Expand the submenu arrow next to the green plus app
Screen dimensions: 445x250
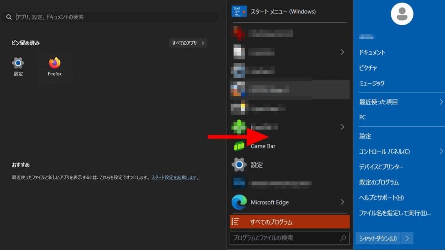coord(342,127)
